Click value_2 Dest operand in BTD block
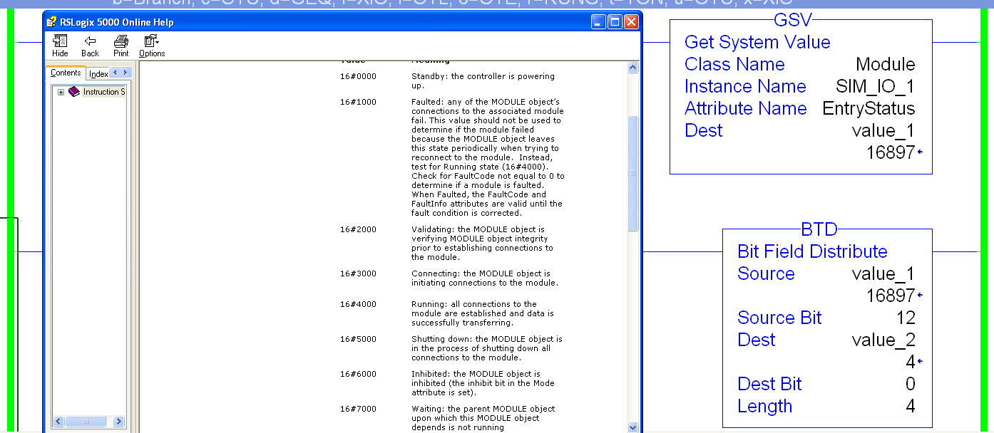Image resolution: width=994 pixels, height=433 pixels. pyautogui.click(x=883, y=340)
